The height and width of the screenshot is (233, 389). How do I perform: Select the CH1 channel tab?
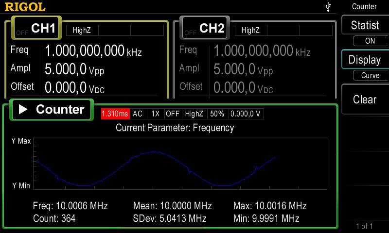click(x=43, y=29)
